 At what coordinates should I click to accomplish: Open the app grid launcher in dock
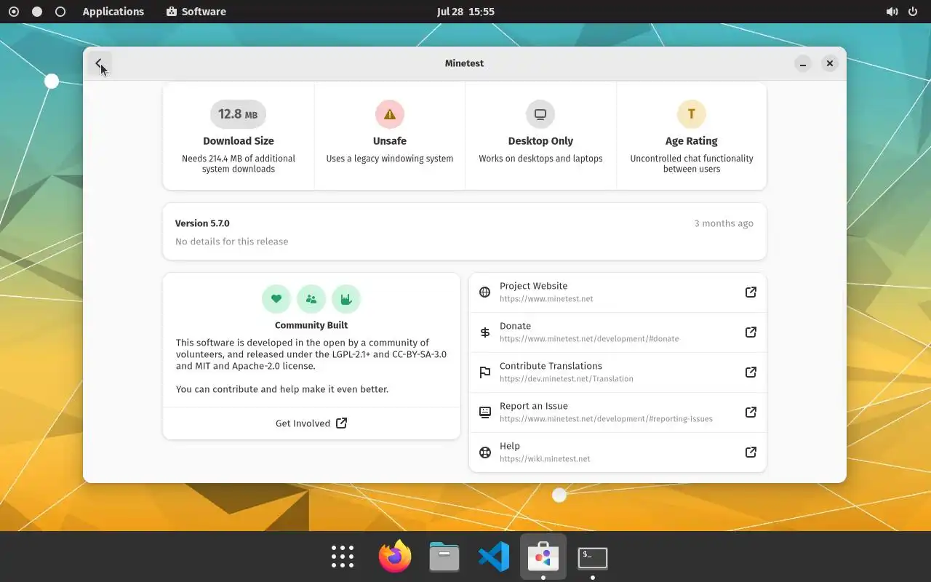(343, 557)
